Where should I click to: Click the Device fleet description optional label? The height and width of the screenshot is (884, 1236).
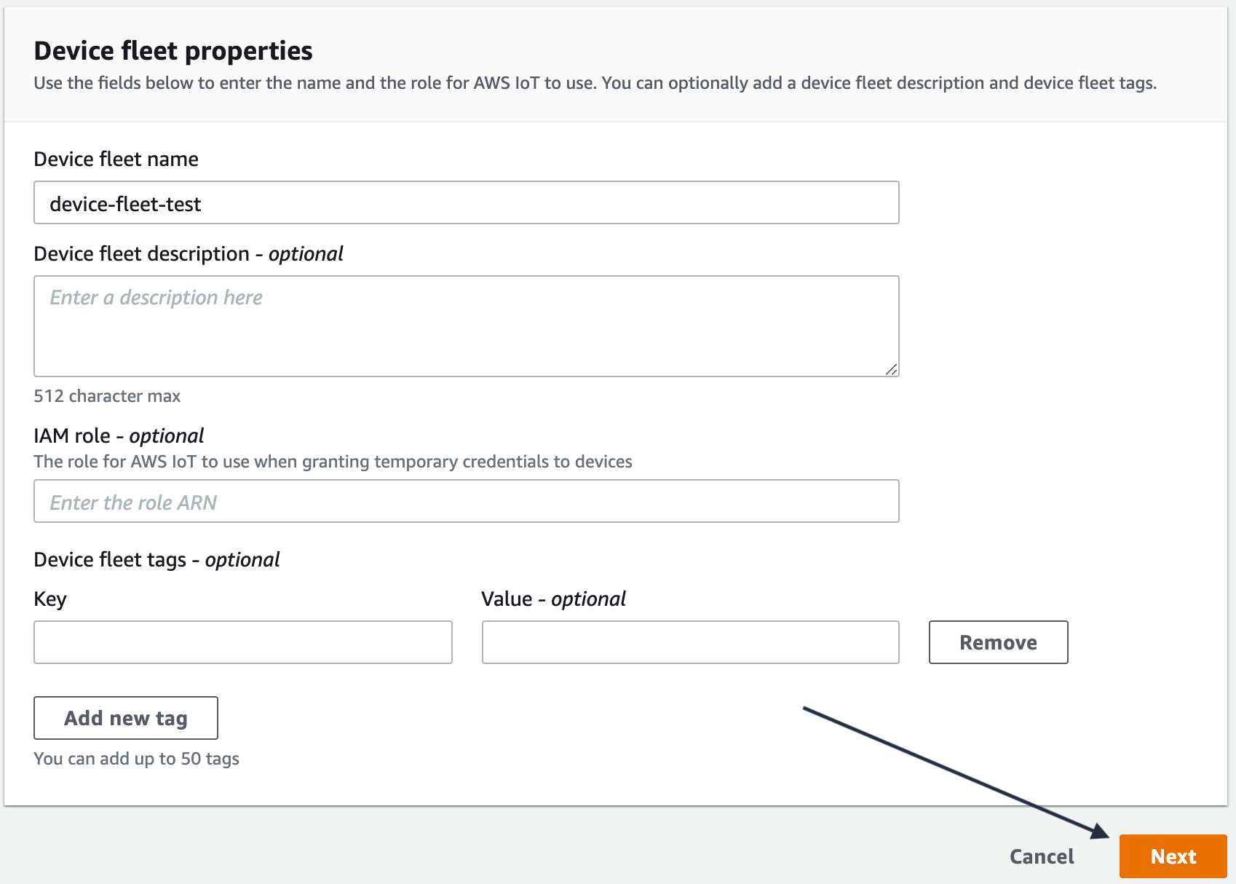[188, 253]
